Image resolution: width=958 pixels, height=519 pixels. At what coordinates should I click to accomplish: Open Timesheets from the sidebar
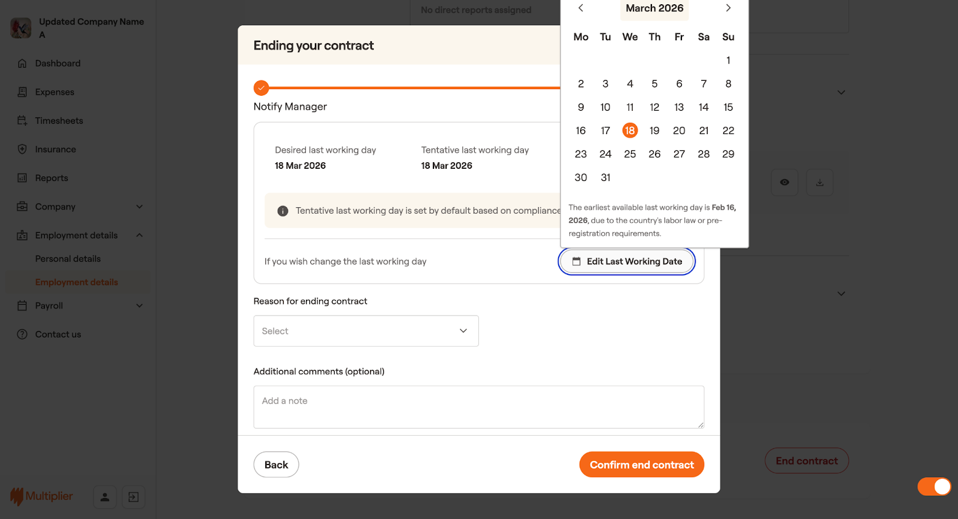pyautogui.click(x=59, y=121)
